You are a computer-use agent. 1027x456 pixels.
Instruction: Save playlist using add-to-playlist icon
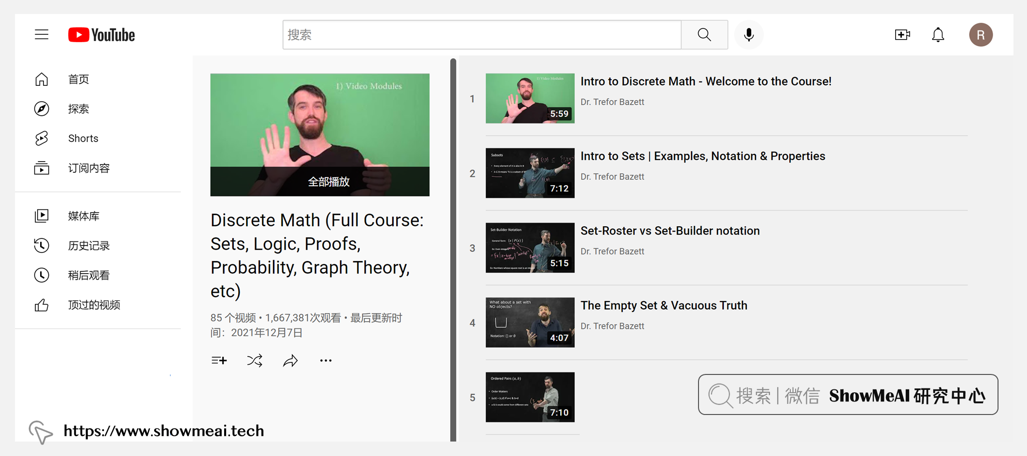pos(219,360)
